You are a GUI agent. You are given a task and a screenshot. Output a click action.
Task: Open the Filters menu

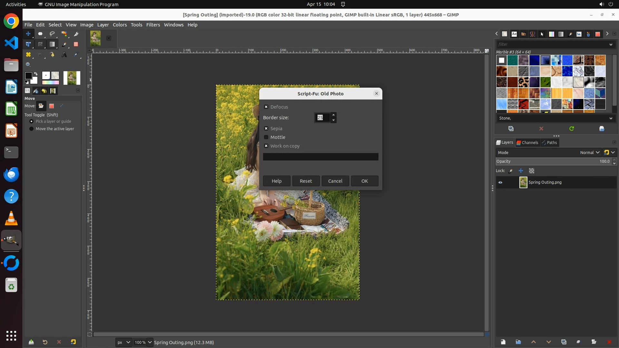tap(153, 25)
